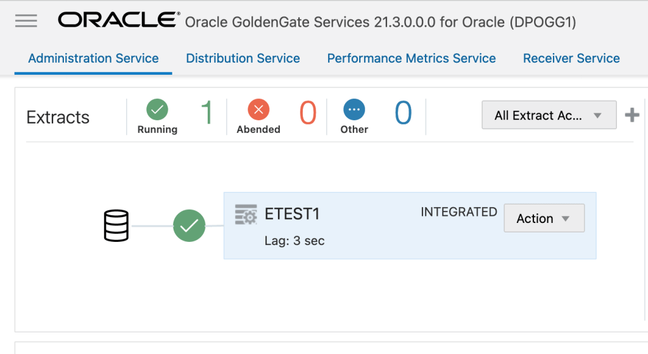Open the ETEST1 extract name link
The image size is (648, 354).
292,214
